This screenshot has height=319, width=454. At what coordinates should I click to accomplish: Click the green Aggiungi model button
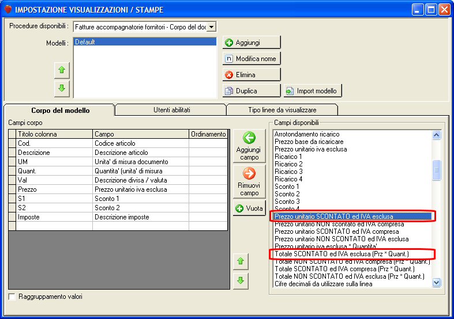click(252, 43)
